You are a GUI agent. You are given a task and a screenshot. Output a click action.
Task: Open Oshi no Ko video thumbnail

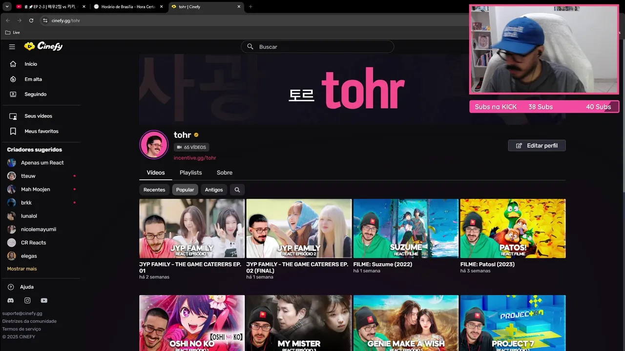(192, 323)
